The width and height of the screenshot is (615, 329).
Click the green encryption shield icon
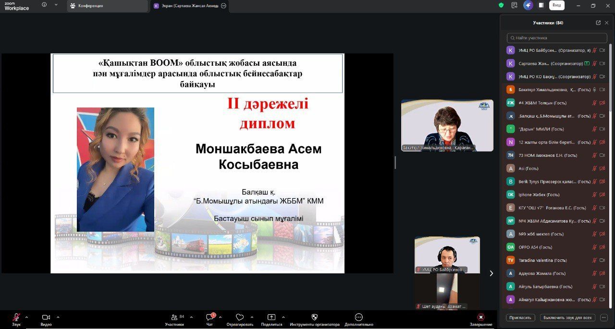coord(501,5)
